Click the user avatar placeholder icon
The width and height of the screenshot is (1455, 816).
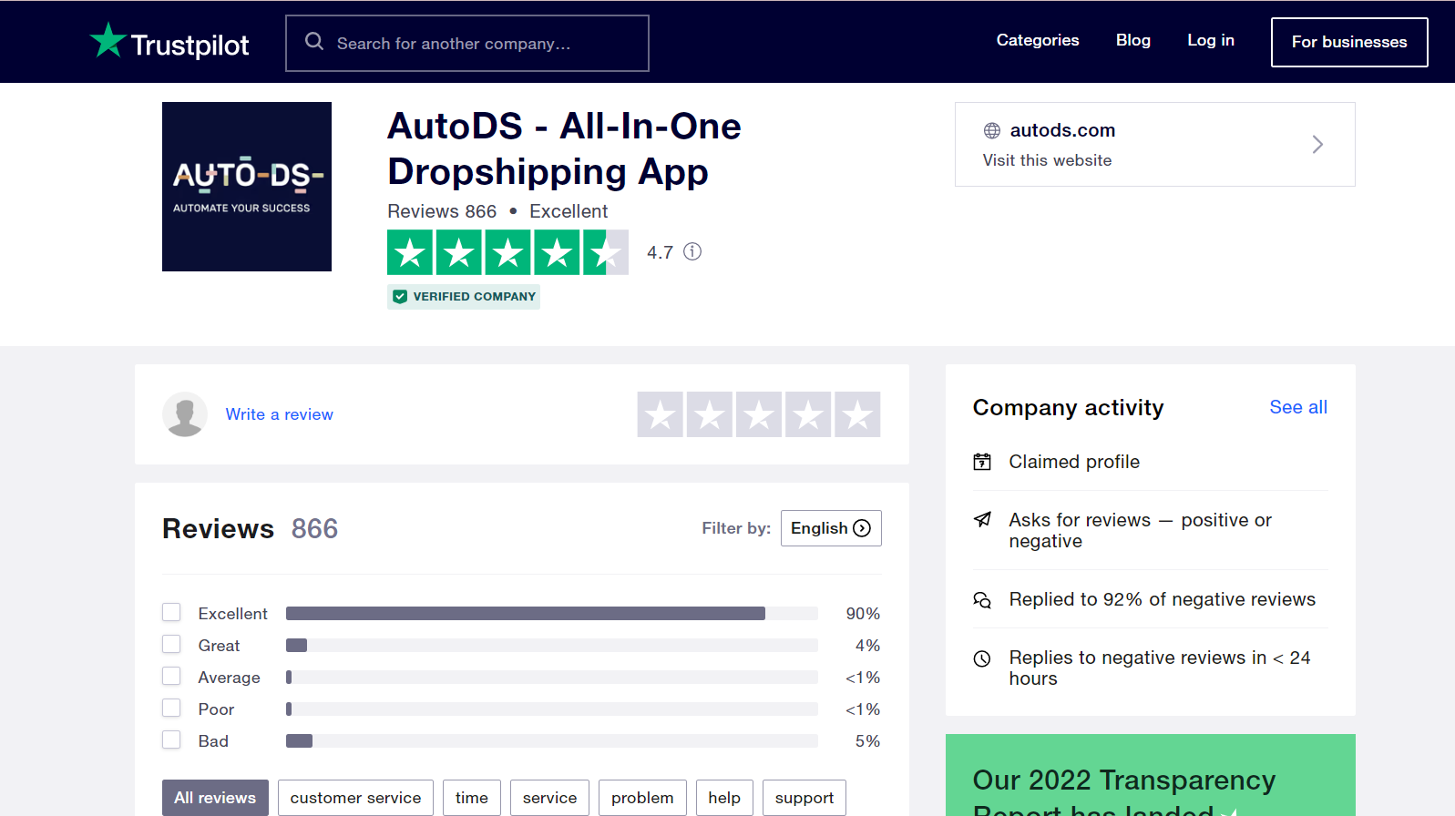click(185, 414)
